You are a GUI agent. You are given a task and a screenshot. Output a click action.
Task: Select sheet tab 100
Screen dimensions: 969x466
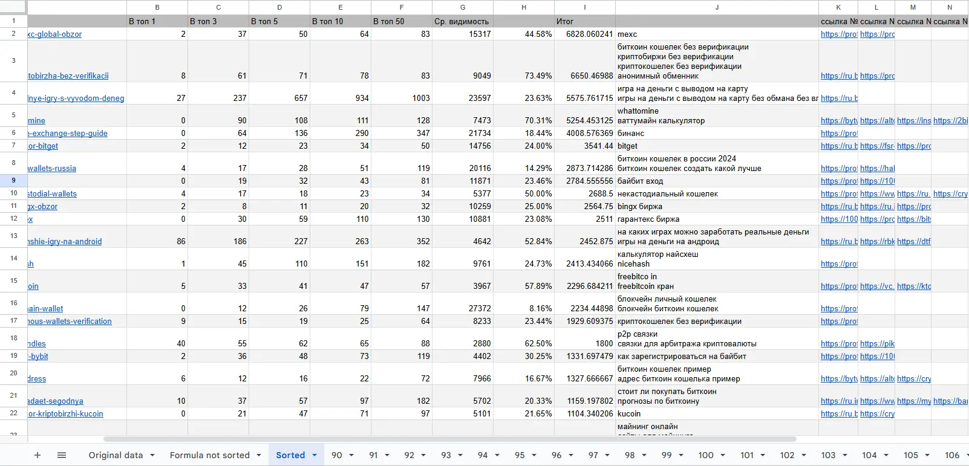tap(705, 455)
